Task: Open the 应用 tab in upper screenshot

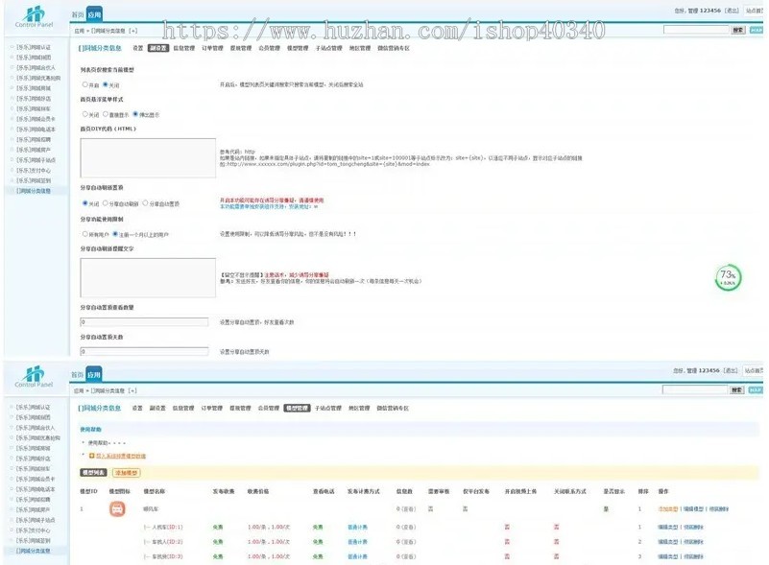Action: [x=94, y=14]
